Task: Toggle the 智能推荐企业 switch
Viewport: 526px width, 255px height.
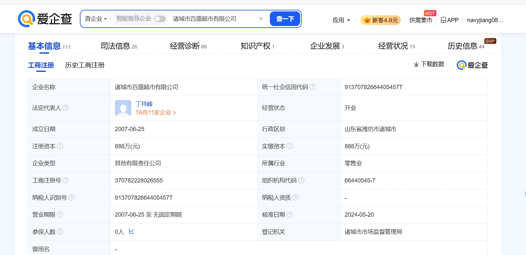Action: click(160, 19)
